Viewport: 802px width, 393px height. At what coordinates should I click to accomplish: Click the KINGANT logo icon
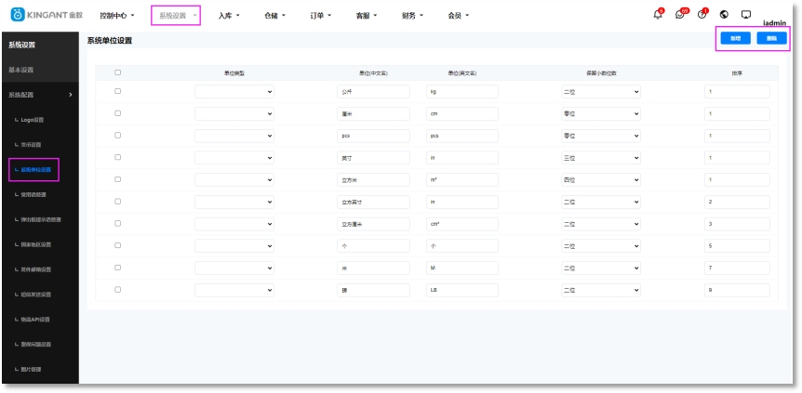[x=17, y=16]
